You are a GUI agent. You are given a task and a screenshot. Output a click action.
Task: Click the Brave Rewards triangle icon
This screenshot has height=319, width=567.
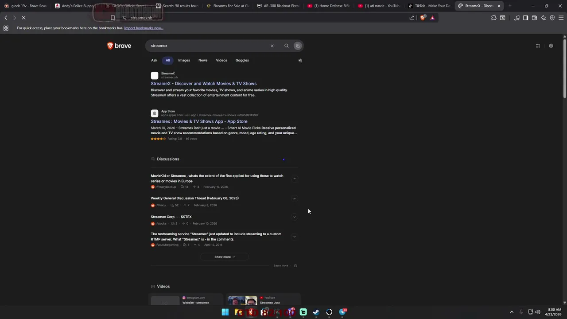[432, 18]
